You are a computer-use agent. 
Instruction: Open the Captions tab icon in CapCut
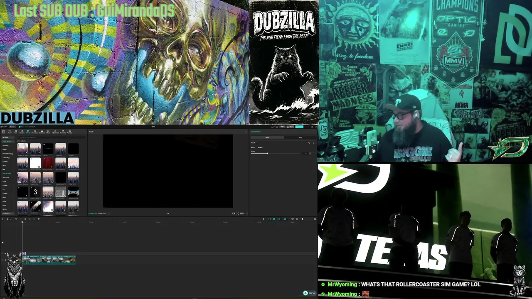click(42, 132)
